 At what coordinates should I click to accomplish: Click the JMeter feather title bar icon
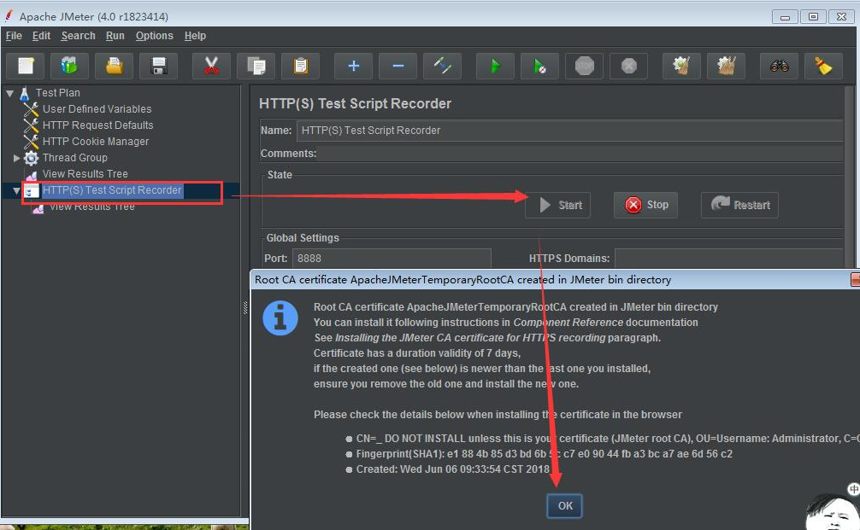[9, 16]
